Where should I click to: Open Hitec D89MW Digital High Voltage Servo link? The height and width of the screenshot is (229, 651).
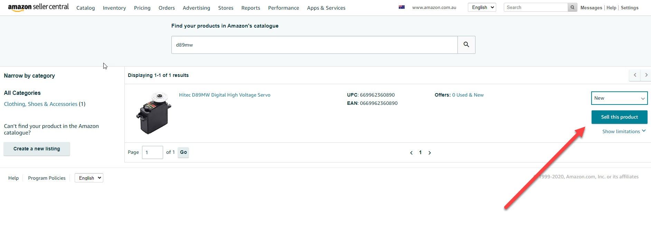tap(225, 95)
